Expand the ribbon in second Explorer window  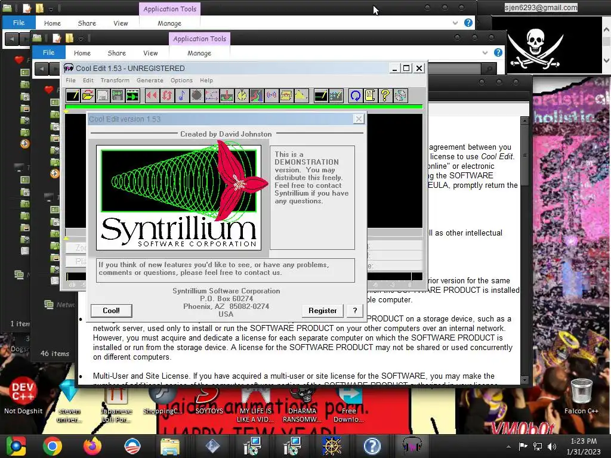pos(485,52)
